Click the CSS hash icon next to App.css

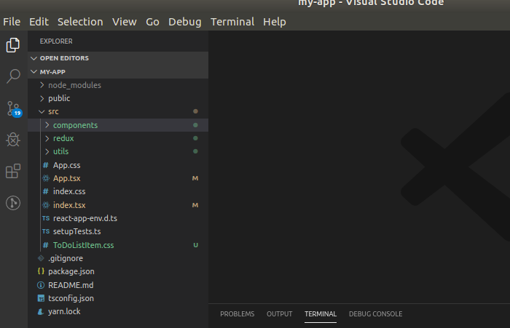pyautogui.click(x=45, y=165)
